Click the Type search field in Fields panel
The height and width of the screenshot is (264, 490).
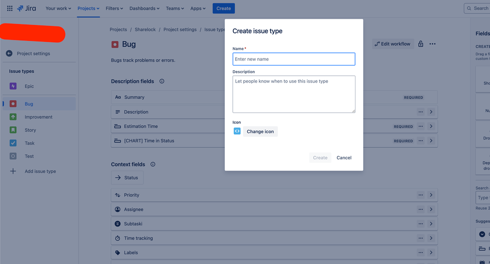[483, 198]
